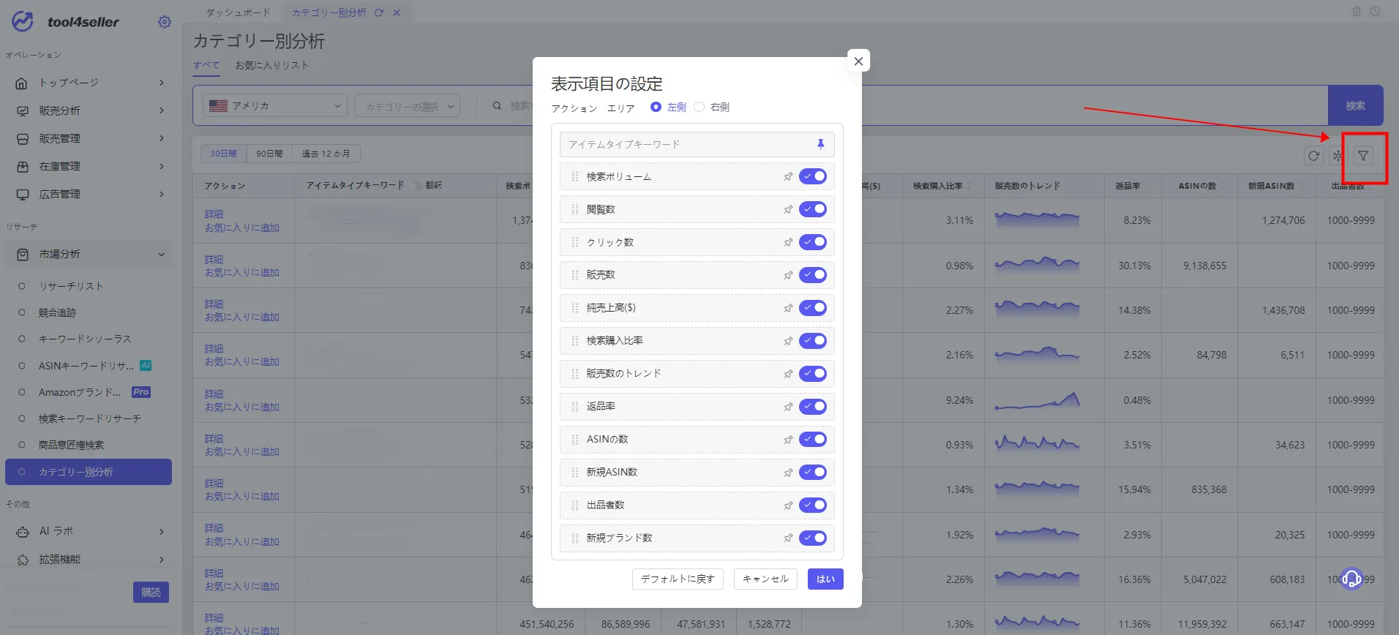Viewport: 1399px width, 635px height.
Task: Select the 過去 12 か月 period tab
Action: click(x=326, y=154)
